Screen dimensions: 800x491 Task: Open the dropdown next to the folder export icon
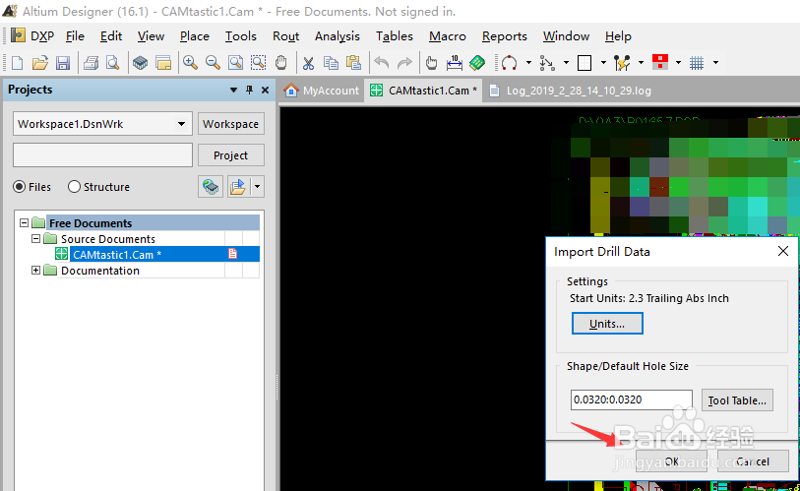(x=257, y=187)
